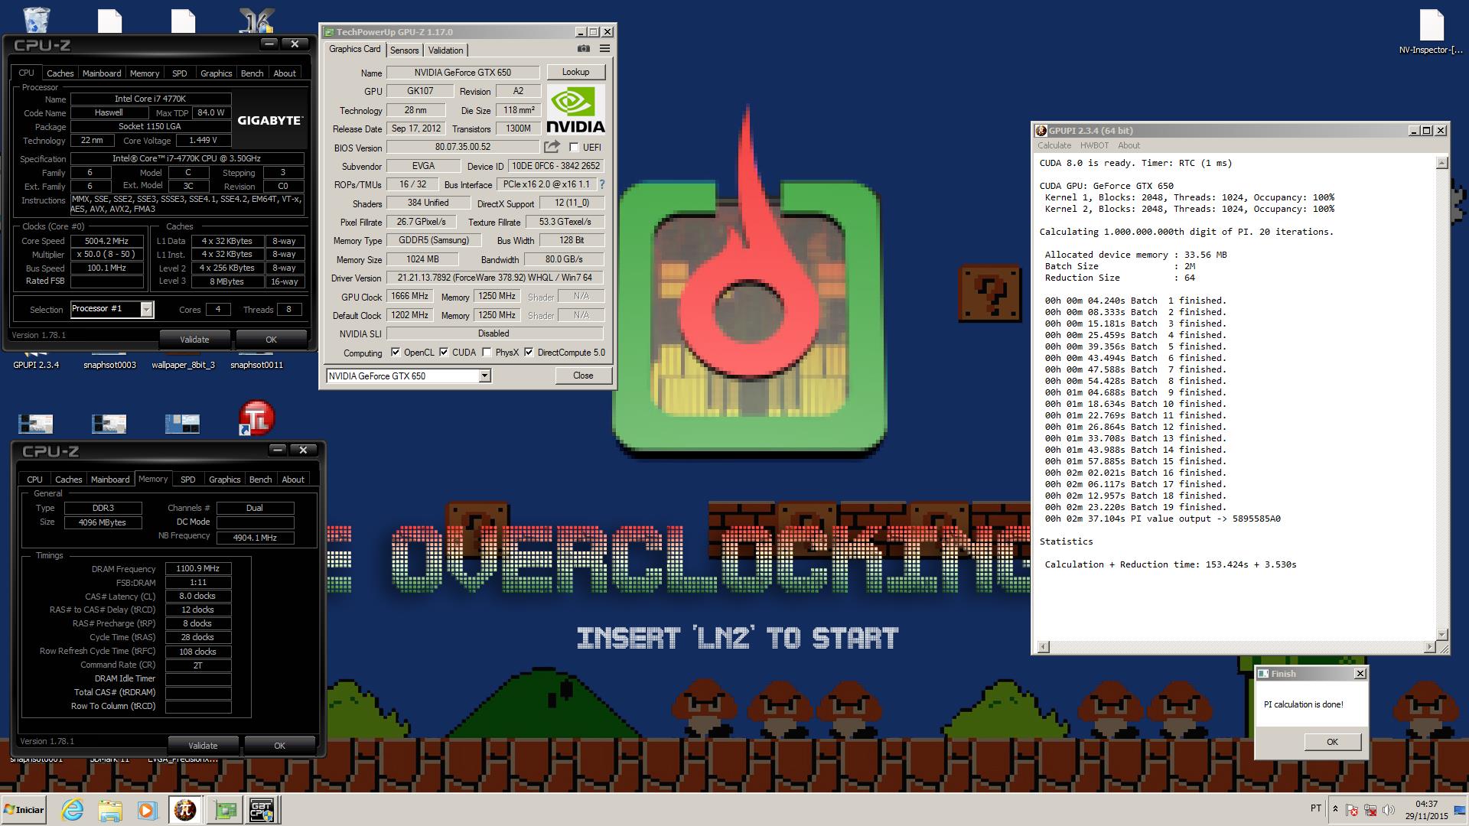
Task: Switch to GPU-Z via taskbar icon
Action: click(225, 810)
